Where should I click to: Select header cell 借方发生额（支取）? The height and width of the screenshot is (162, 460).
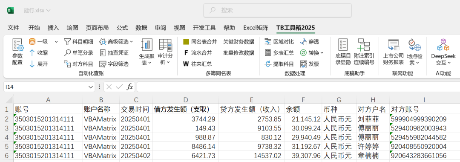185,110
